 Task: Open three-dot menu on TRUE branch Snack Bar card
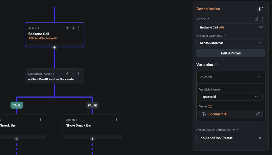[41, 120]
